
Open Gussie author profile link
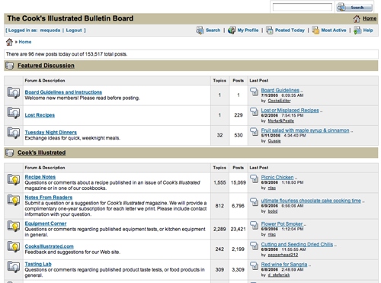[x=274, y=141]
